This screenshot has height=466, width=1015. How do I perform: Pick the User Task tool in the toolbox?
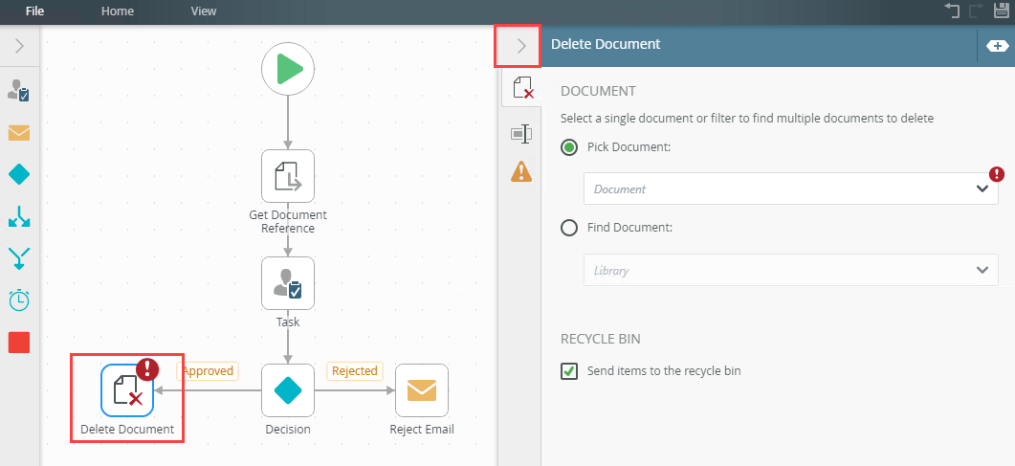pos(19,91)
